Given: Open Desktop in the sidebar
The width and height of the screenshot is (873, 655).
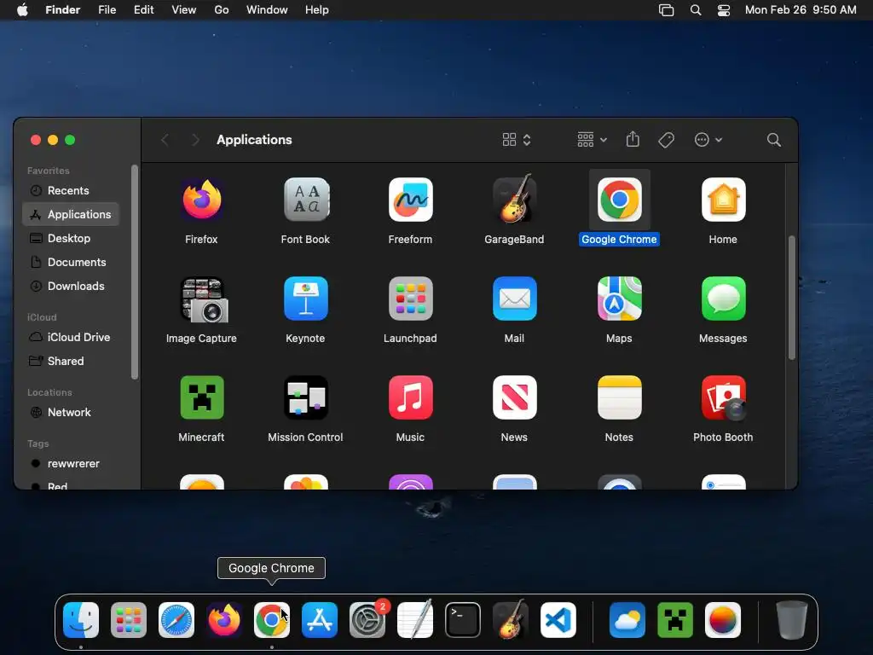Looking at the screenshot, I should (x=70, y=239).
